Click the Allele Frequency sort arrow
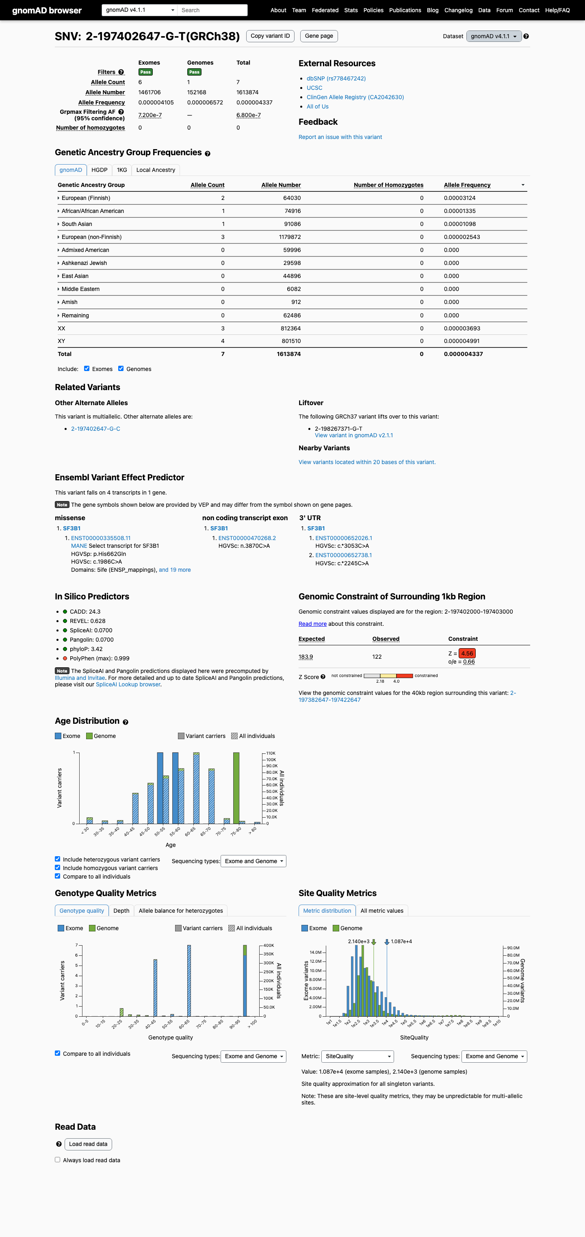Viewport: 585px width, 1237px height. click(x=522, y=185)
